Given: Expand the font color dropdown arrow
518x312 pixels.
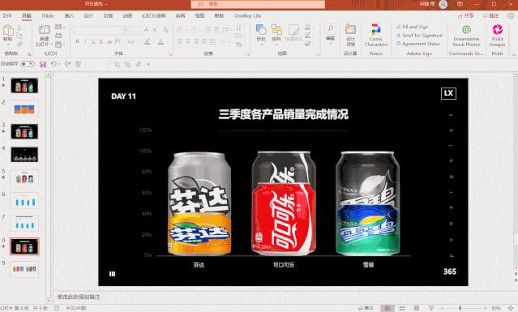Looking at the screenshot, I should (x=166, y=42).
